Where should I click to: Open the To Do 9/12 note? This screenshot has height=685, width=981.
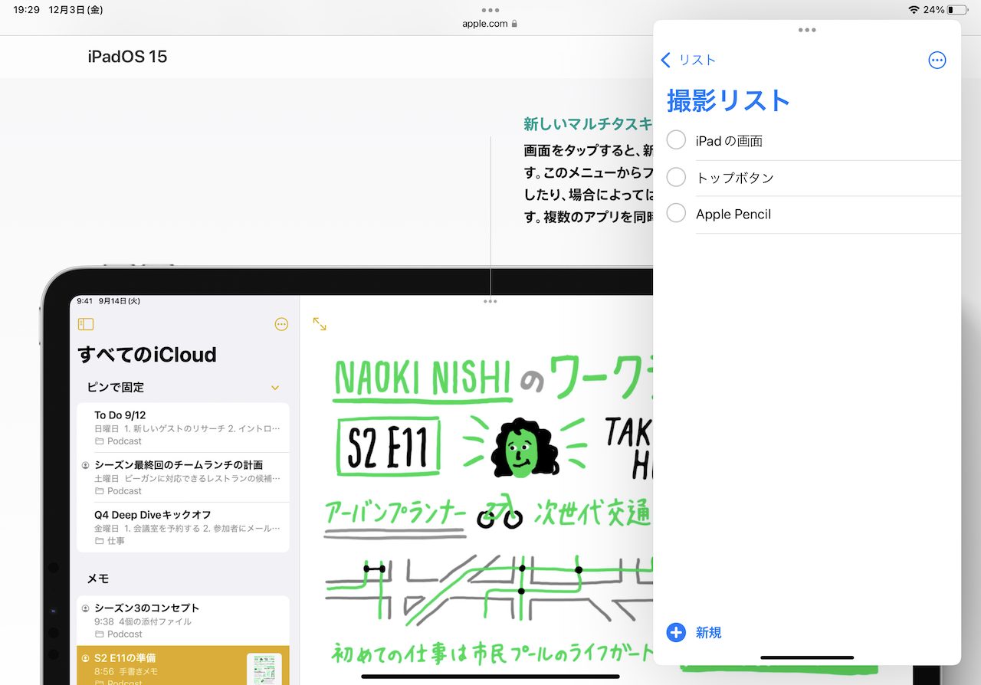(183, 428)
